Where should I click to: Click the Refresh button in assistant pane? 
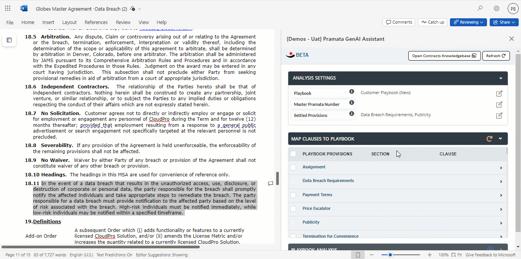pyautogui.click(x=496, y=56)
